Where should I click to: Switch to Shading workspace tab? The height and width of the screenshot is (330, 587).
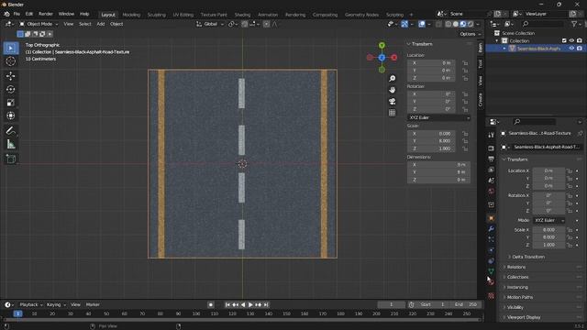pos(242,15)
